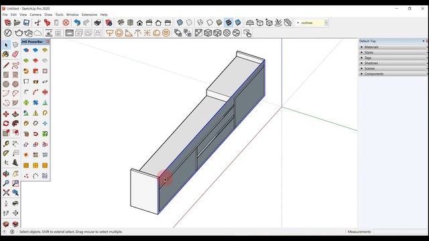Open the View menu
Screen dimensions: 429x241
tap(23, 15)
